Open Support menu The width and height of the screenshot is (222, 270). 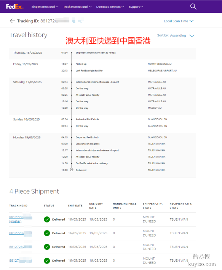pos(136,7)
